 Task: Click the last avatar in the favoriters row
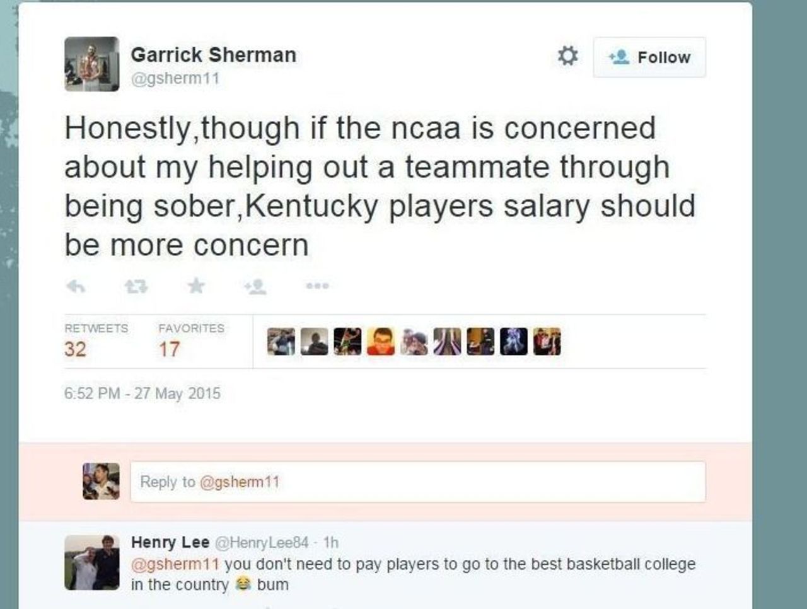[547, 341]
